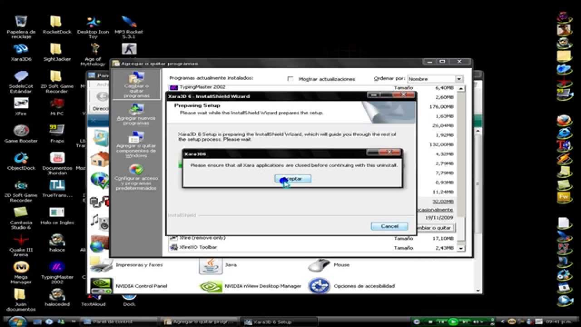581x327 pixels.
Task: Select Agregar nuevos programas in the sidebar
Action: [x=136, y=114]
